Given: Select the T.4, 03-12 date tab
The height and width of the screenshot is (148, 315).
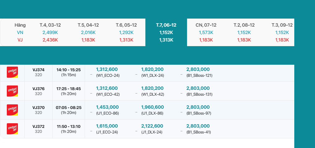Looking at the screenshot, I should tap(50, 32).
